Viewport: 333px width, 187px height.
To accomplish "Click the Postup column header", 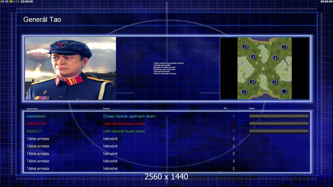I will point(252,108).
